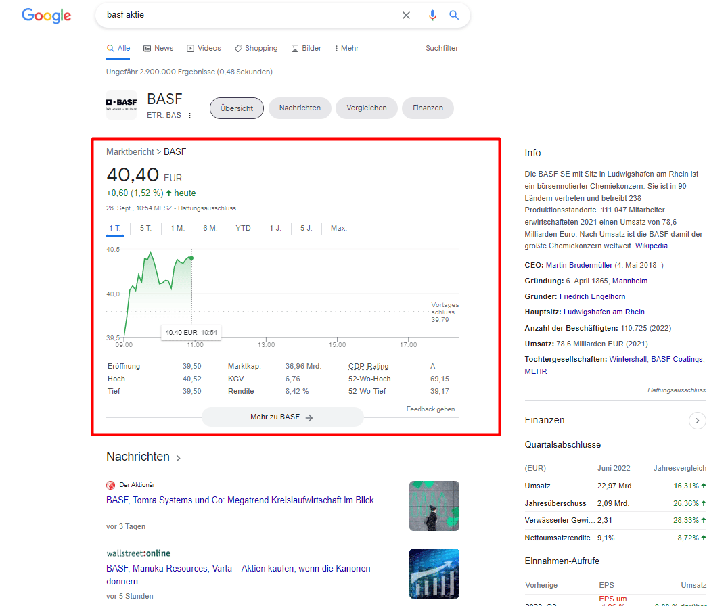728x606 pixels.
Task: Switch to the News tab
Action: 158,48
